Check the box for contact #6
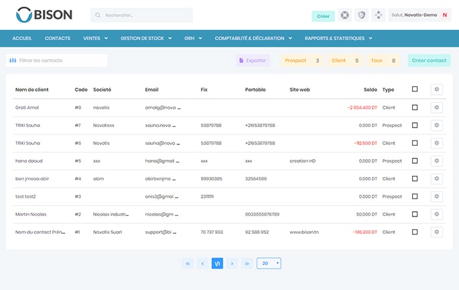This screenshot has width=459, height=290. click(x=415, y=143)
